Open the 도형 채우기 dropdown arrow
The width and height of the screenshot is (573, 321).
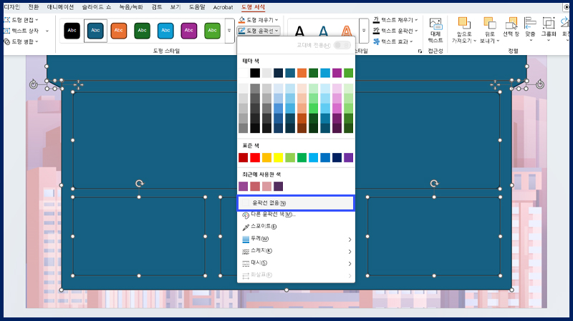(276, 20)
